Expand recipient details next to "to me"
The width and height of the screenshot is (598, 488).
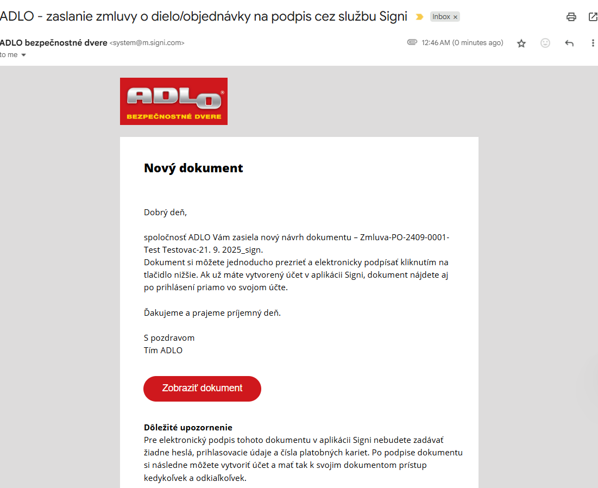[23, 55]
